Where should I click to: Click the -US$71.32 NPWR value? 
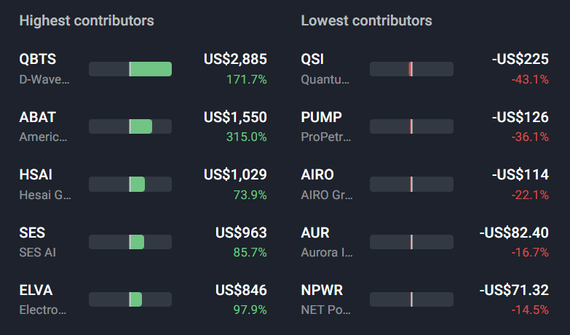(x=514, y=291)
